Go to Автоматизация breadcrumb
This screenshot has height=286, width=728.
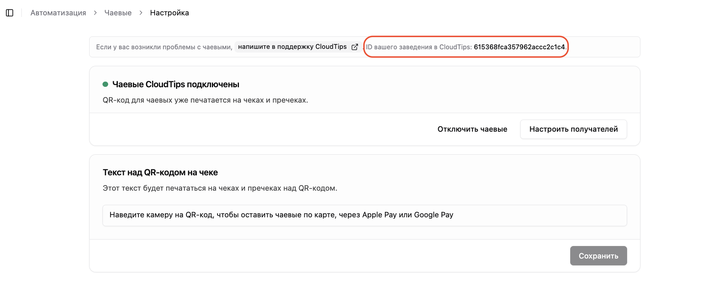58,13
